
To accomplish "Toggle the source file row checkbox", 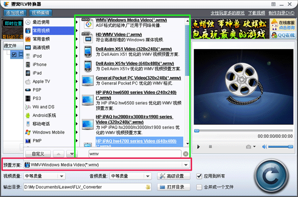I will tap(14, 55).
